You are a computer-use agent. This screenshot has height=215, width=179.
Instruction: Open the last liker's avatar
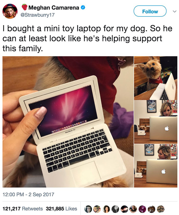click(161, 209)
